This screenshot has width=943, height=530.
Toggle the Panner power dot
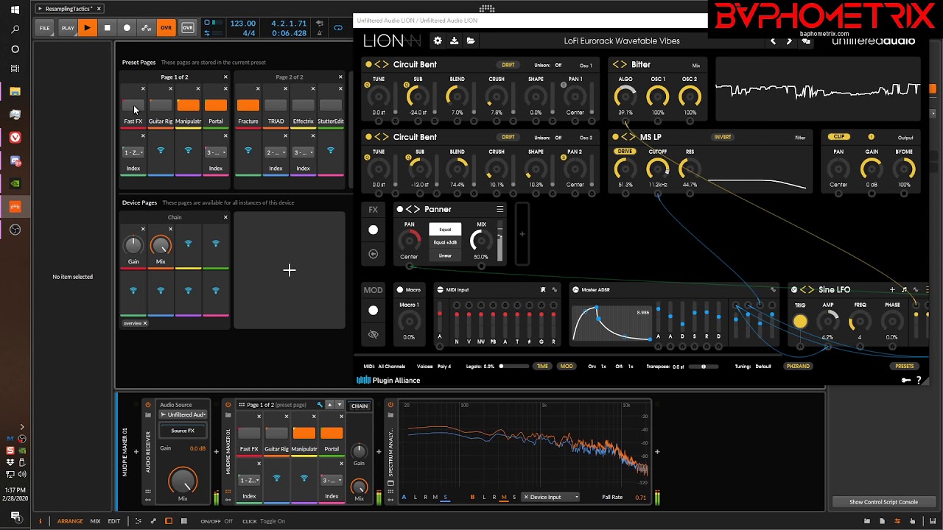point(400,210)
